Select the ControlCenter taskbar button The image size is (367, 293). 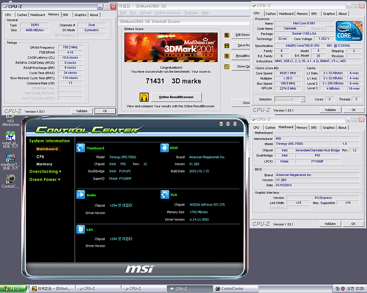coord(236,288)
